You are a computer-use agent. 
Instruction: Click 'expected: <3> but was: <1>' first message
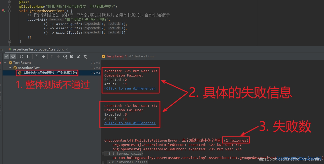coord(131,106)
